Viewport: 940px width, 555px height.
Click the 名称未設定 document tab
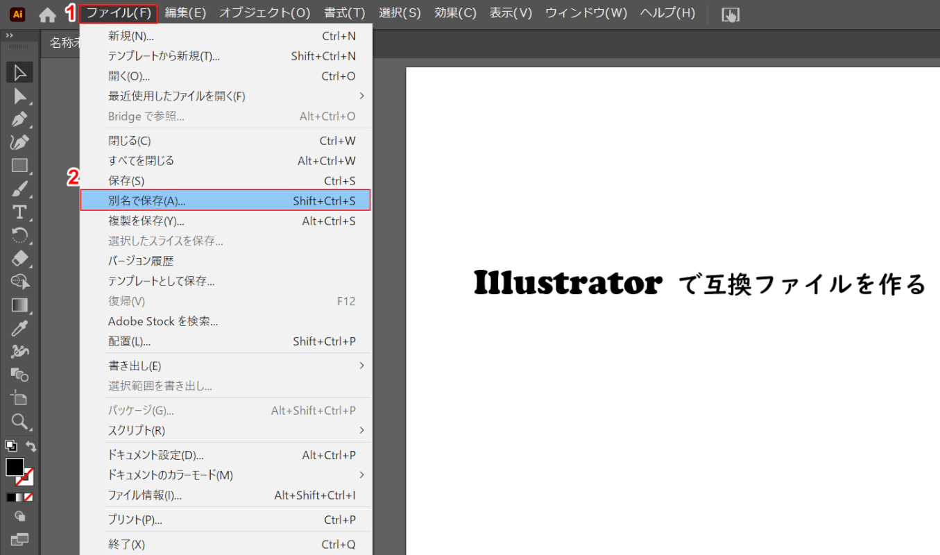coord(61,43)
